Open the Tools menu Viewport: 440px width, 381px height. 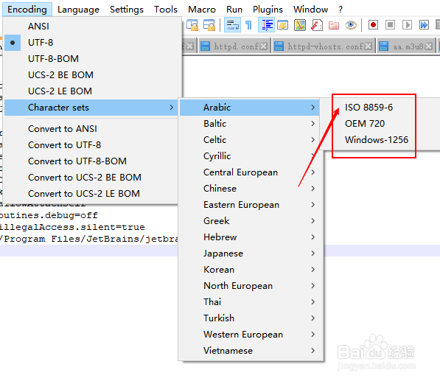click(166, 10)
